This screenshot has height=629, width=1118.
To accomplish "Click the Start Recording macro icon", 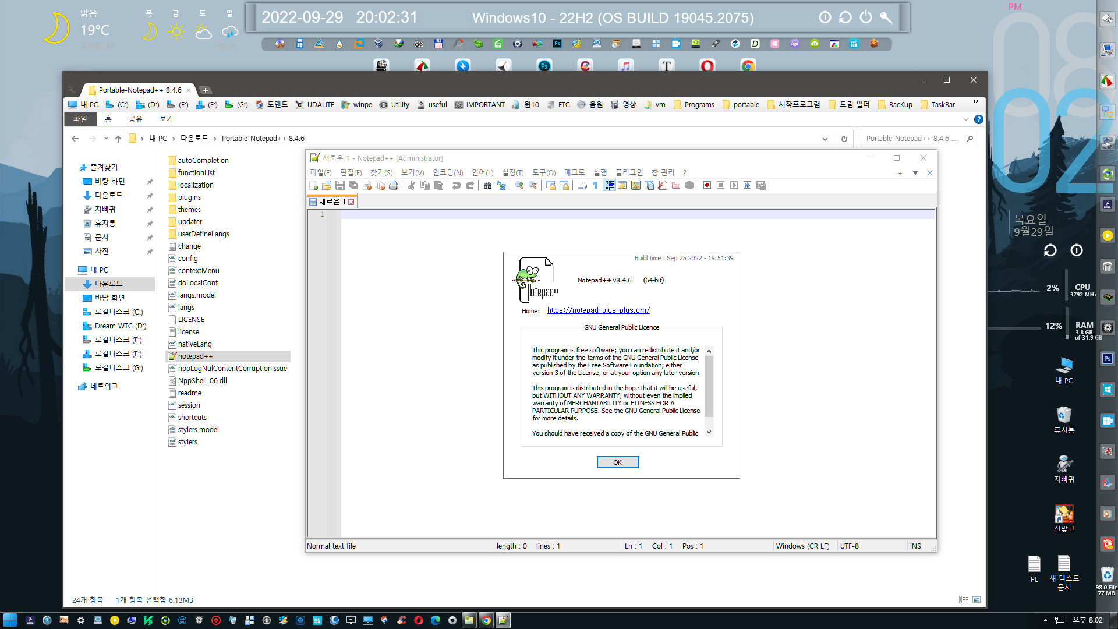I will coord(707,185).
